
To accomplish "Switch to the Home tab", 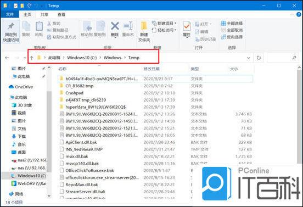I will pyautogui.click(x=27, y=14).
